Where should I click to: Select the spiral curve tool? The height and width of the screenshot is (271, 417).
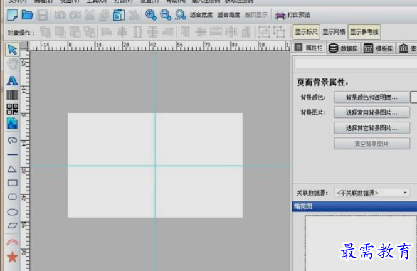coord(13,140)
